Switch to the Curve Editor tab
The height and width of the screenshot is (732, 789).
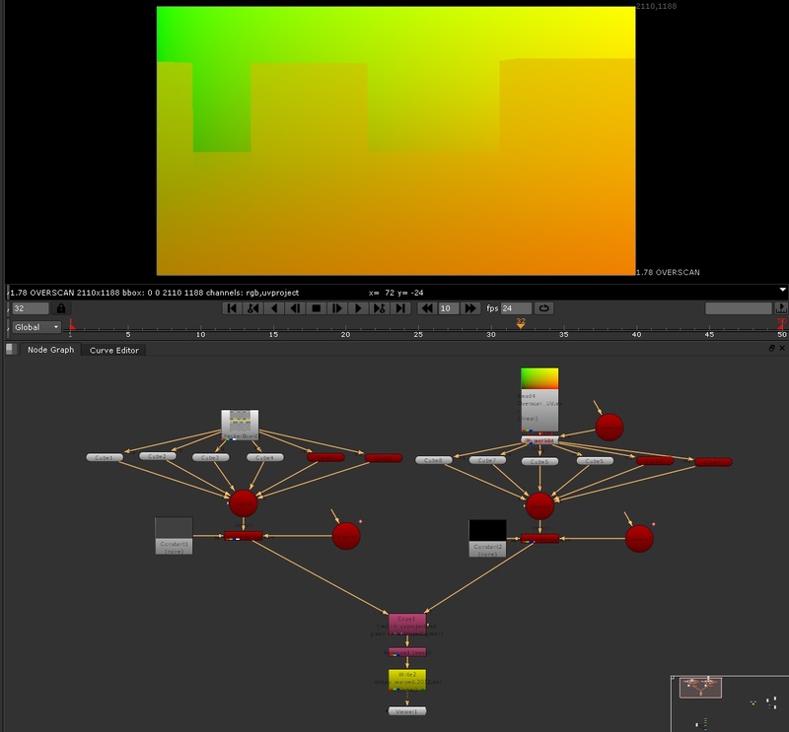click(114, 350)
